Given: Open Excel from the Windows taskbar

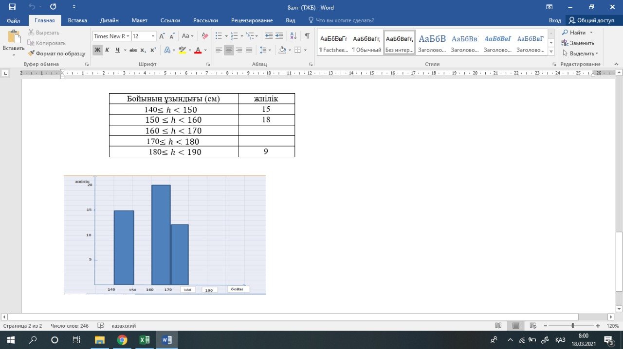Looking at the screenshot, I should [145, 340].
